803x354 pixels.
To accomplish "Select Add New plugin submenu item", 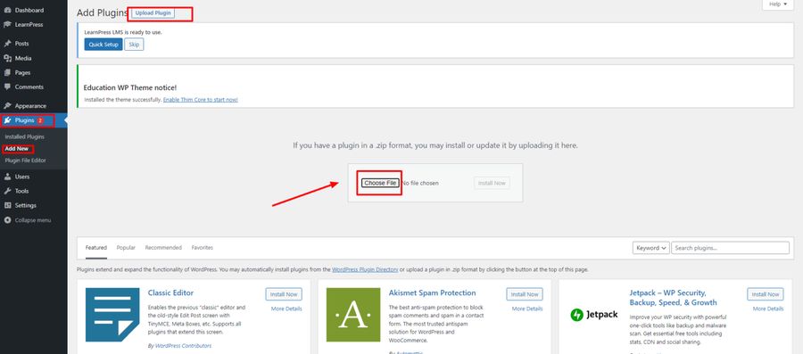I will tap(16, 149).
